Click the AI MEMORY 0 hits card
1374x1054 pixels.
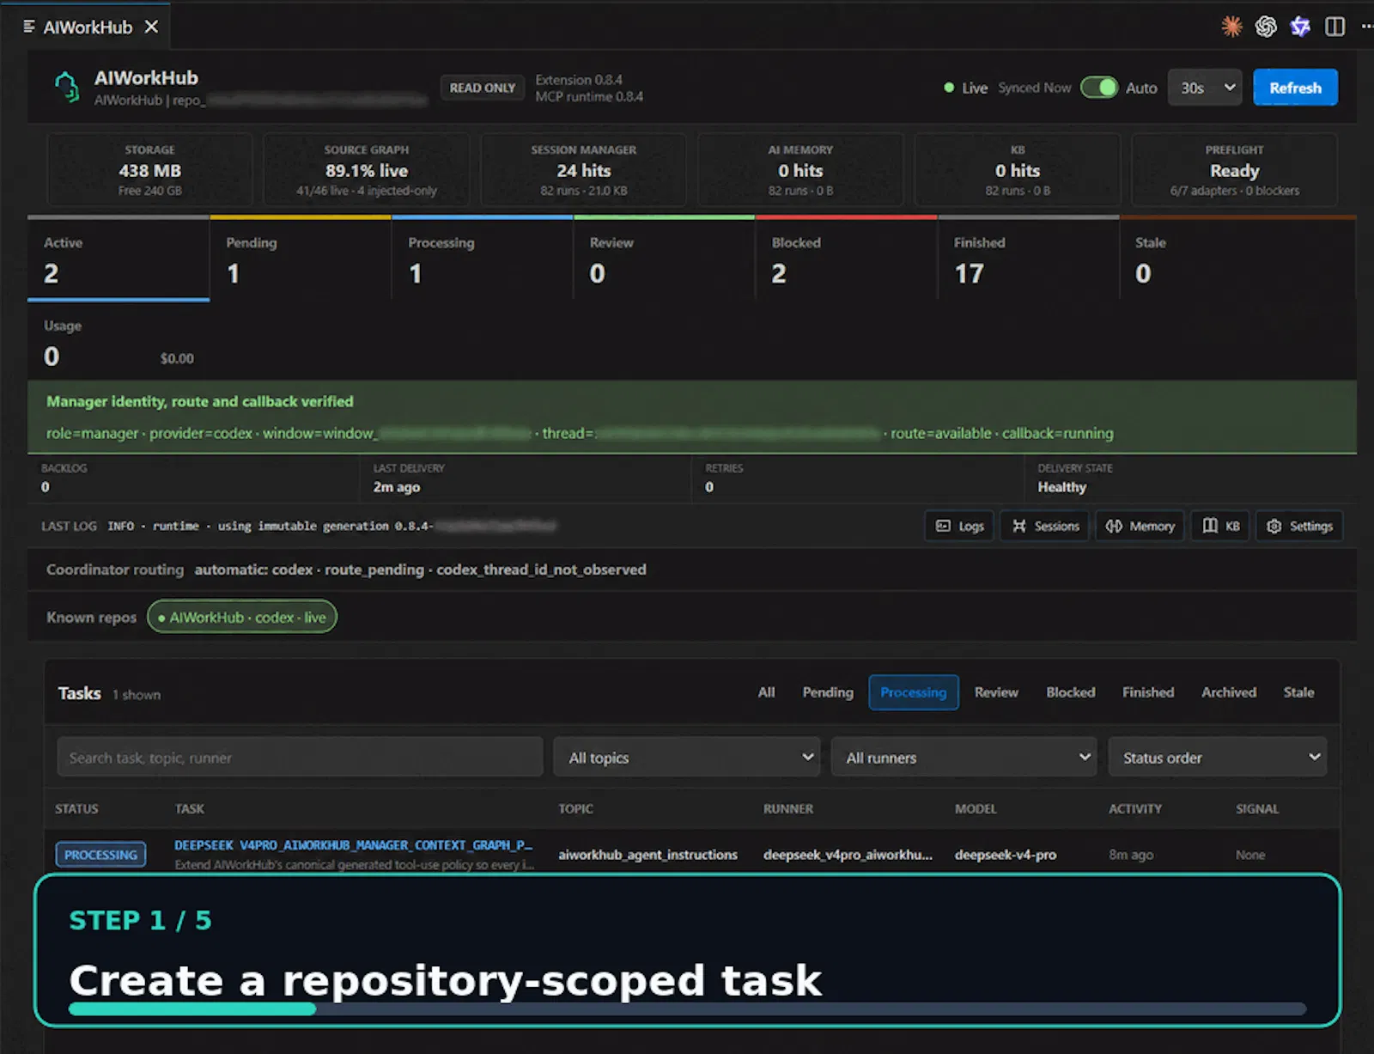coord(800,170)
